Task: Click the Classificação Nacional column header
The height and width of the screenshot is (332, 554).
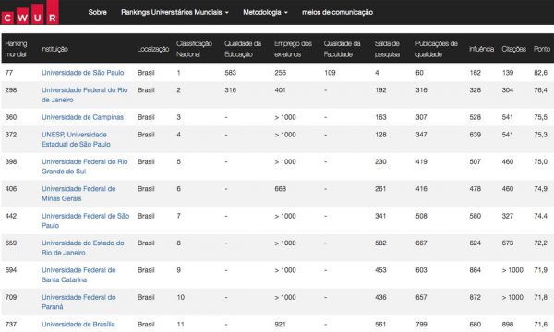Action: pos(194,49)
